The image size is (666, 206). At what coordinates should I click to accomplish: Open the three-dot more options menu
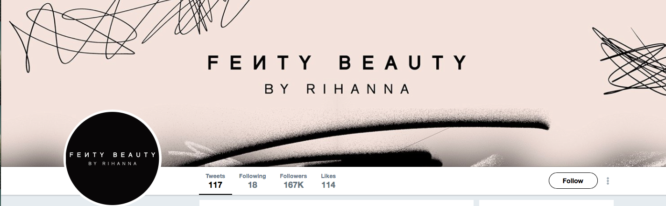[x=608, y=181]
